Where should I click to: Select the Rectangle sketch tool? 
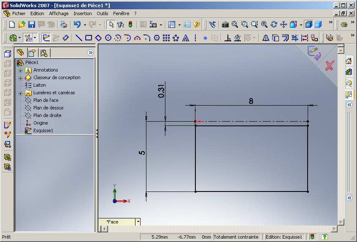pos(88,38)
